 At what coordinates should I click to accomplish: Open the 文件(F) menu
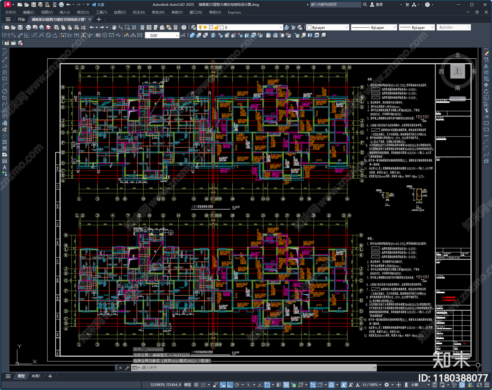pyautogui.click(x=11, y=12)
